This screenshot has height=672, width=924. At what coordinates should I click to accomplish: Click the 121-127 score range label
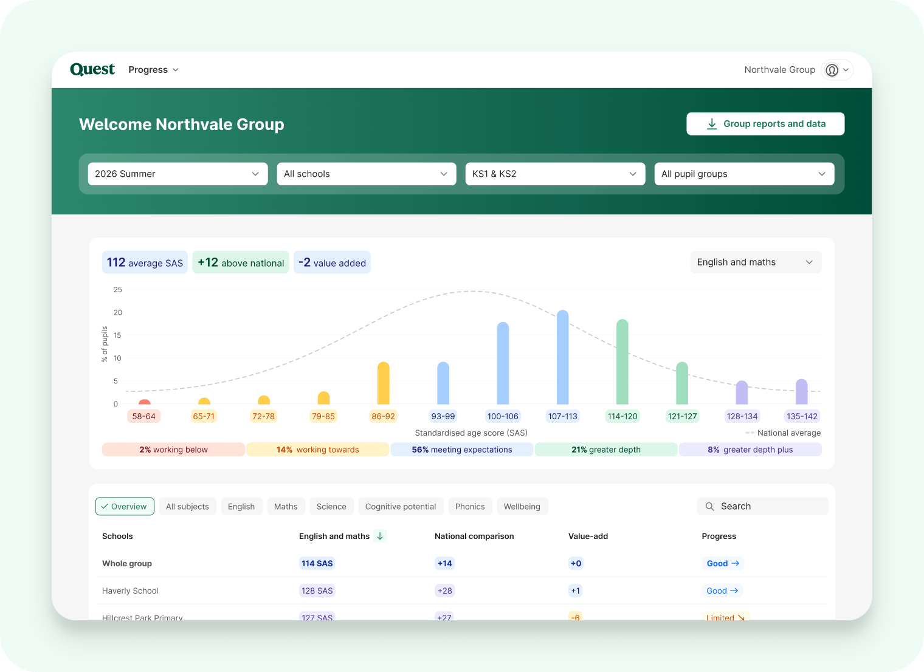coord(682,416)
